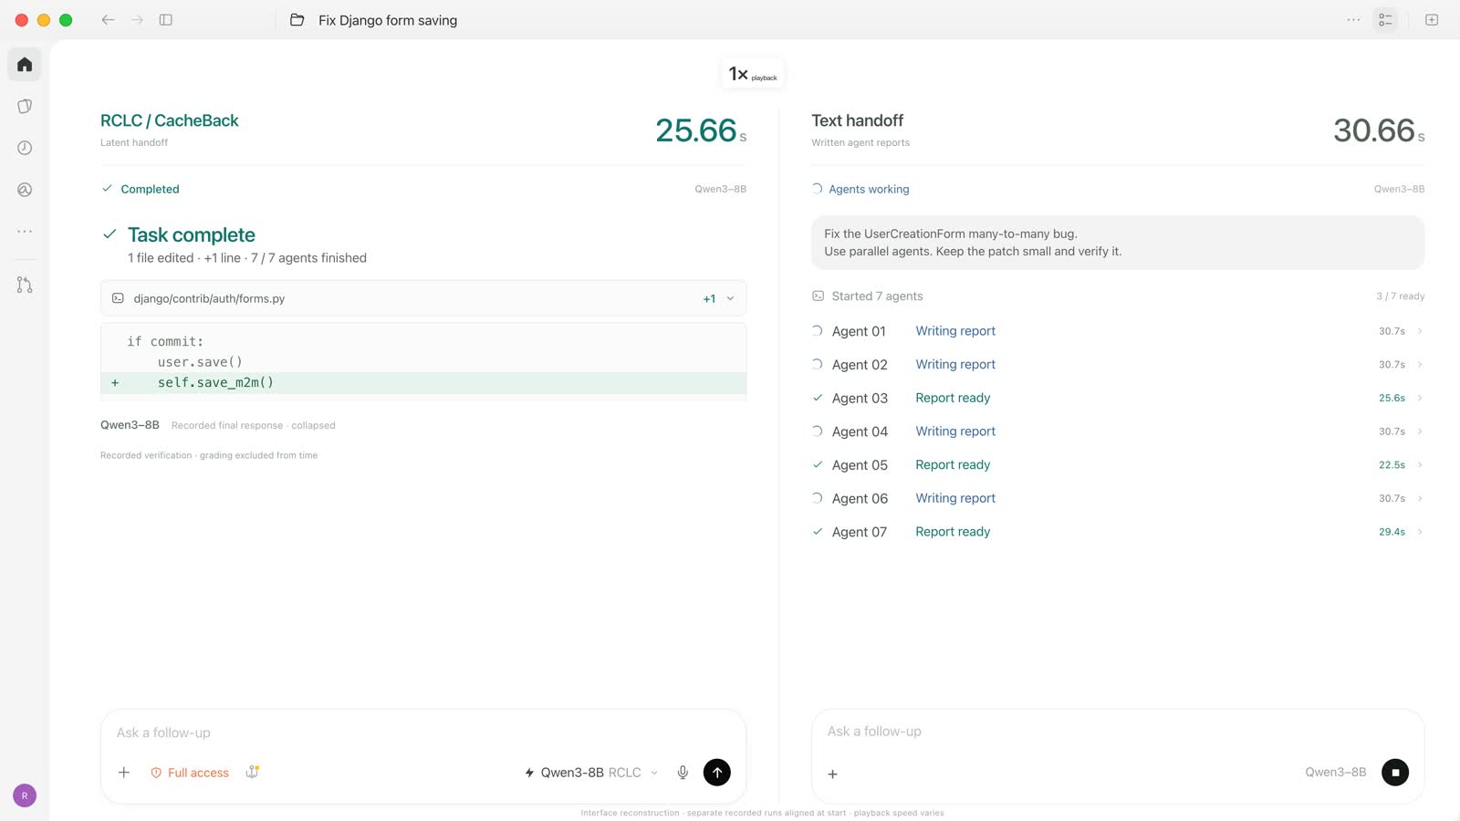Focus the left Ask a follow-up field

[423, 733]
